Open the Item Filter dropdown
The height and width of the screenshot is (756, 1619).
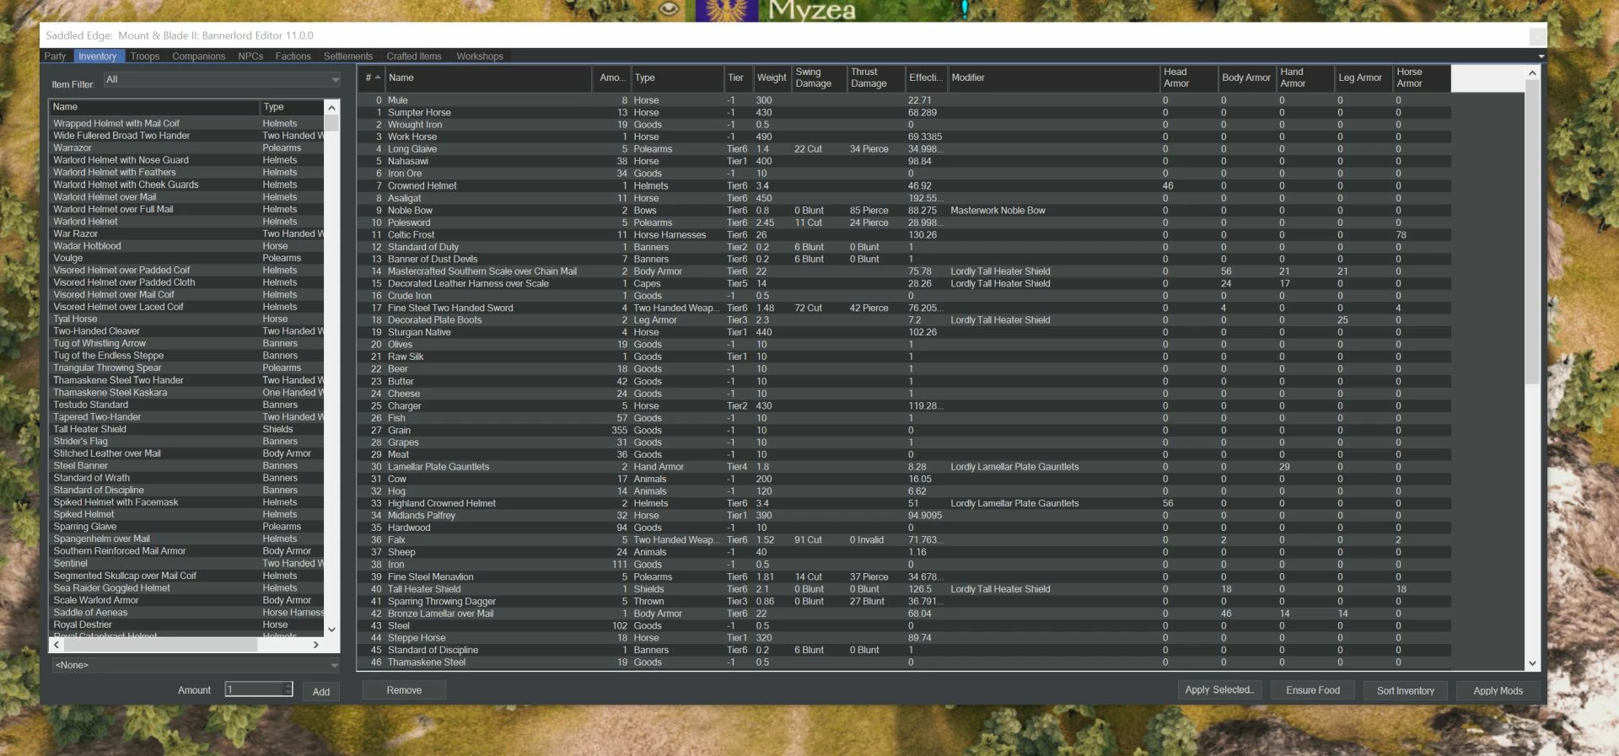coord(222,79)
